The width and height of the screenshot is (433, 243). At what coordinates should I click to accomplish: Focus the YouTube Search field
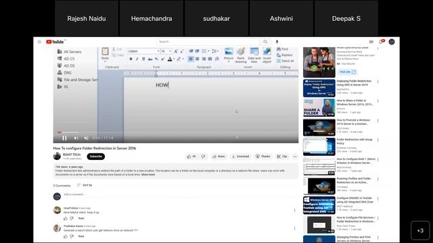tap(208, 42)
